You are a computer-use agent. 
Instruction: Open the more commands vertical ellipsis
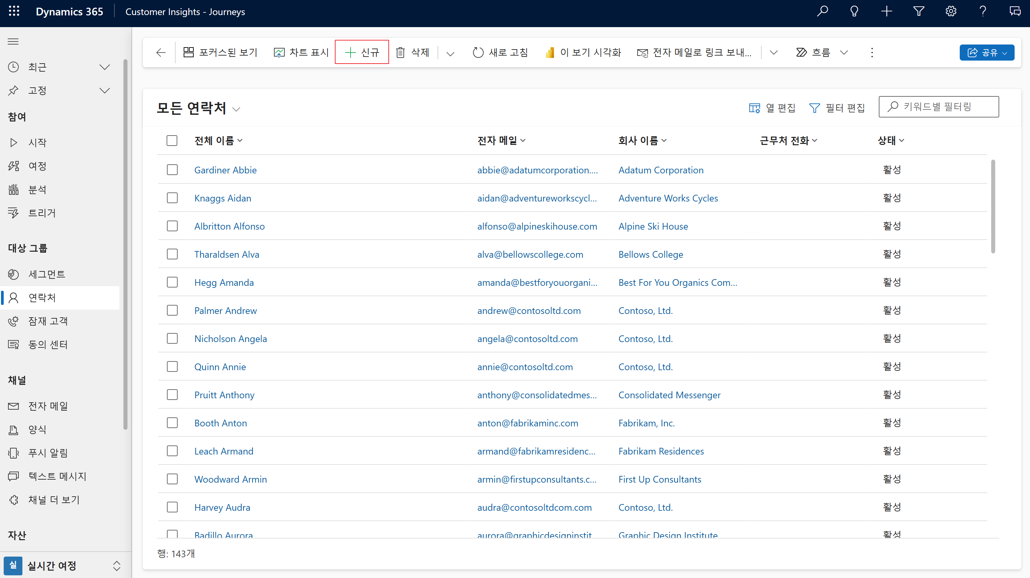coord(872,53)
